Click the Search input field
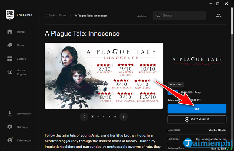The height and width of the screenshot is (151, 234). click(179, 16)
